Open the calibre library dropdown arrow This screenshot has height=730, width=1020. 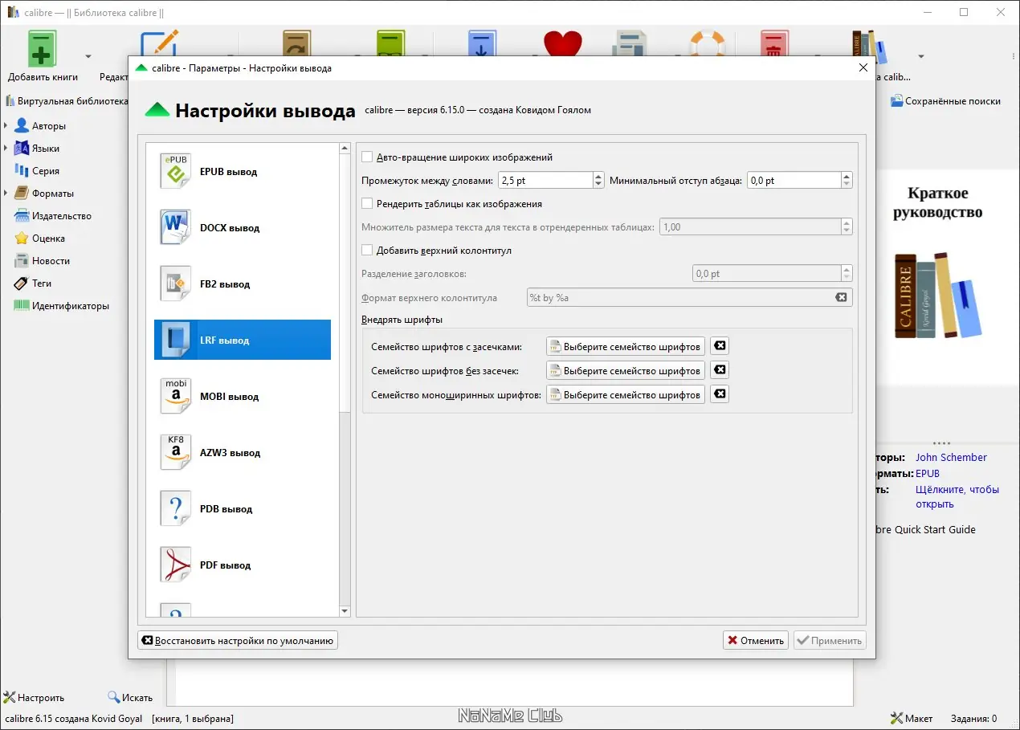coord(921,56)
